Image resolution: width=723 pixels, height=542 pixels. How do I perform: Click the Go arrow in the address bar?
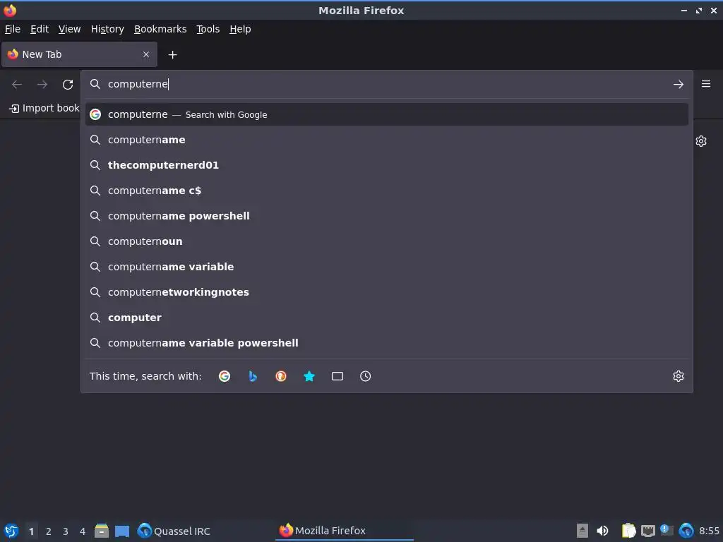click(x=678, y=85)
